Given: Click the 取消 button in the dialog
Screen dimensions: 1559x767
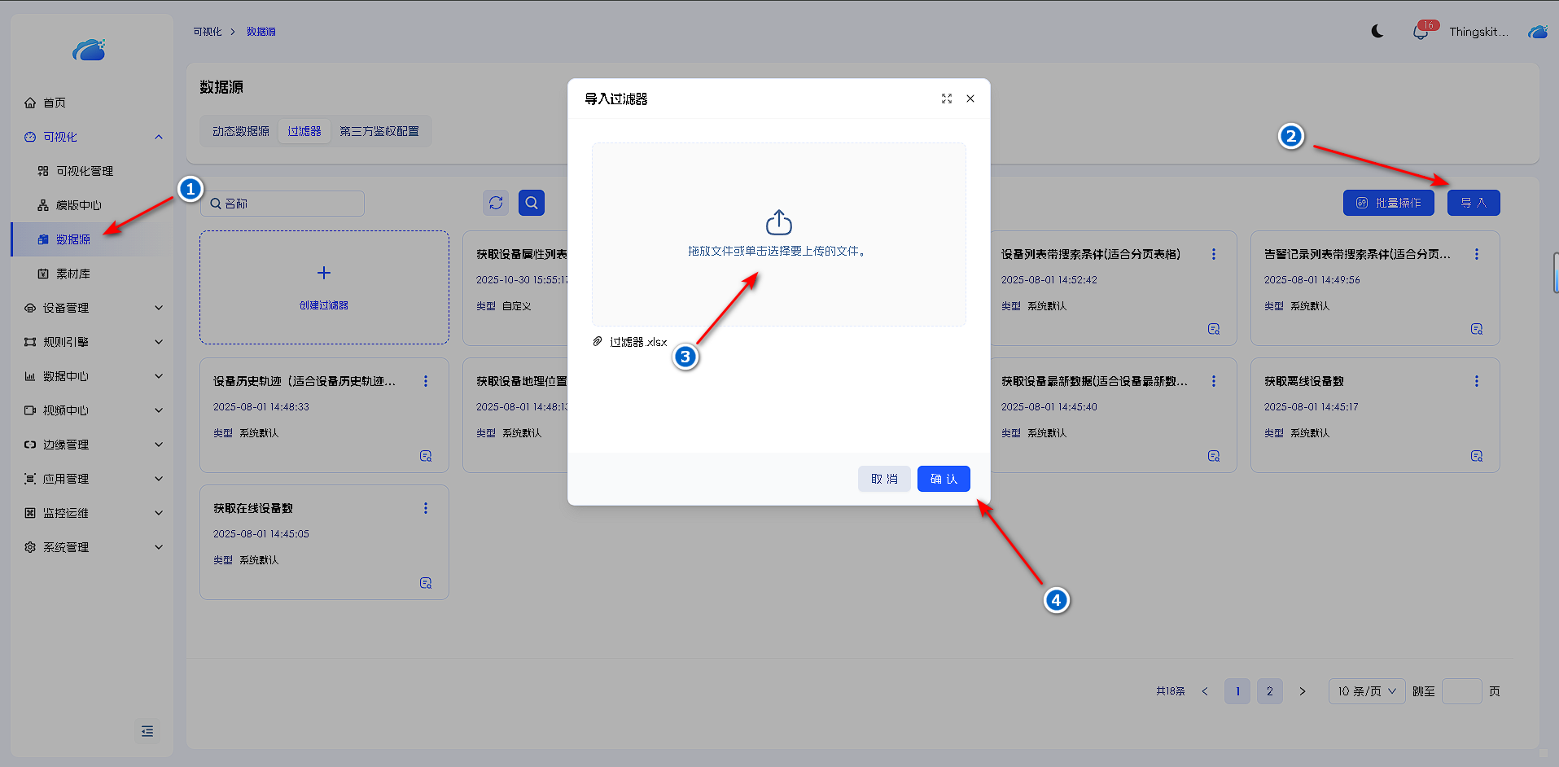Looking at the screenshot, I should (x=884, y=479).
